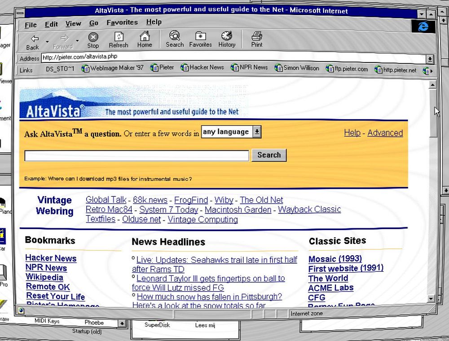Open the First website (1991) link
Viewport: 449px width, 341px height.
[x=346, y=269]
